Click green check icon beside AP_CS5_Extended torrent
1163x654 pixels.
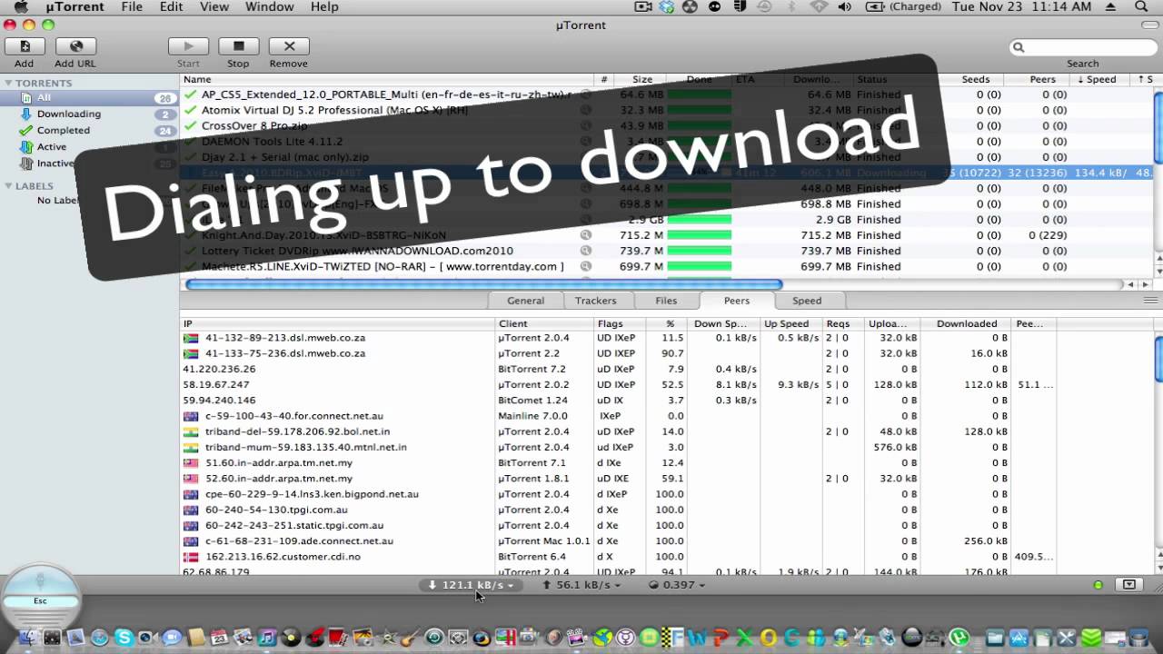[191, 94]
